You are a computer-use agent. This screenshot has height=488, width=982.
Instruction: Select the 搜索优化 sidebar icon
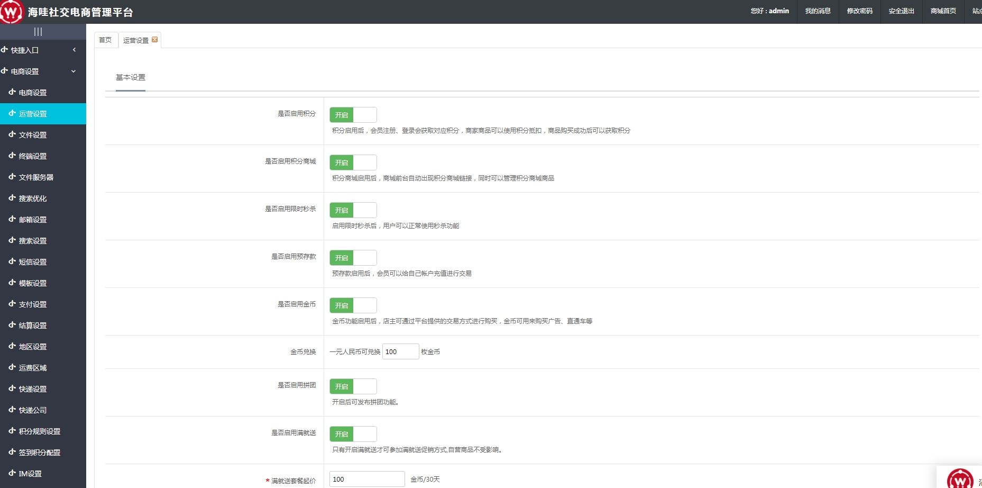pos(11,198)
